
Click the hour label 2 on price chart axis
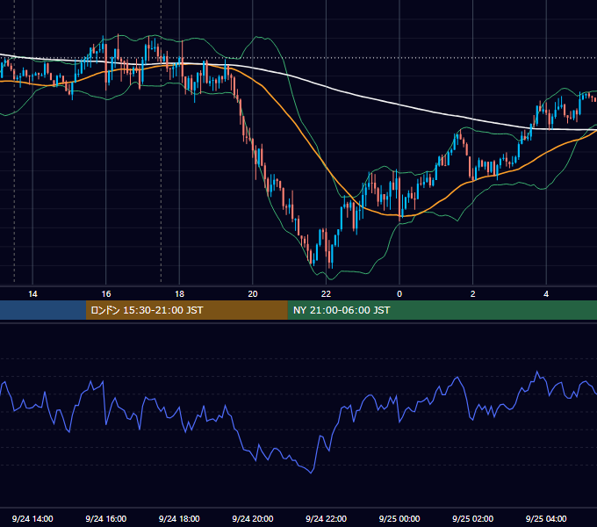click(x=473, y=294)
